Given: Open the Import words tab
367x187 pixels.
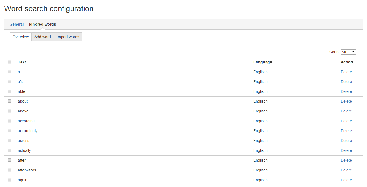Looking at the screenshot, I should (68, 37).
